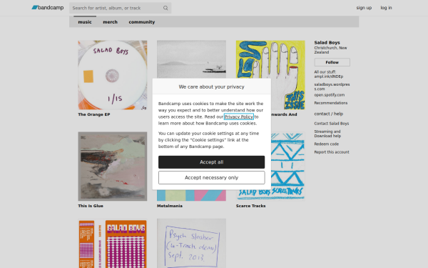Click the Accept all button

pos(212,162)
